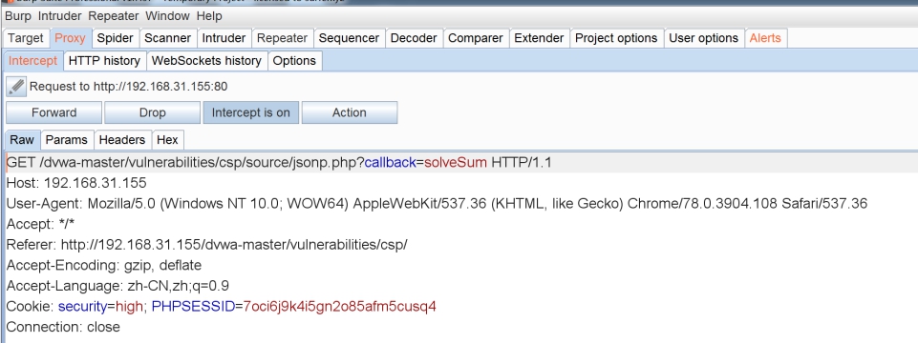Switch to the Intruder tool tab
This screenshot has width=918, height=343.
(224, 38)
